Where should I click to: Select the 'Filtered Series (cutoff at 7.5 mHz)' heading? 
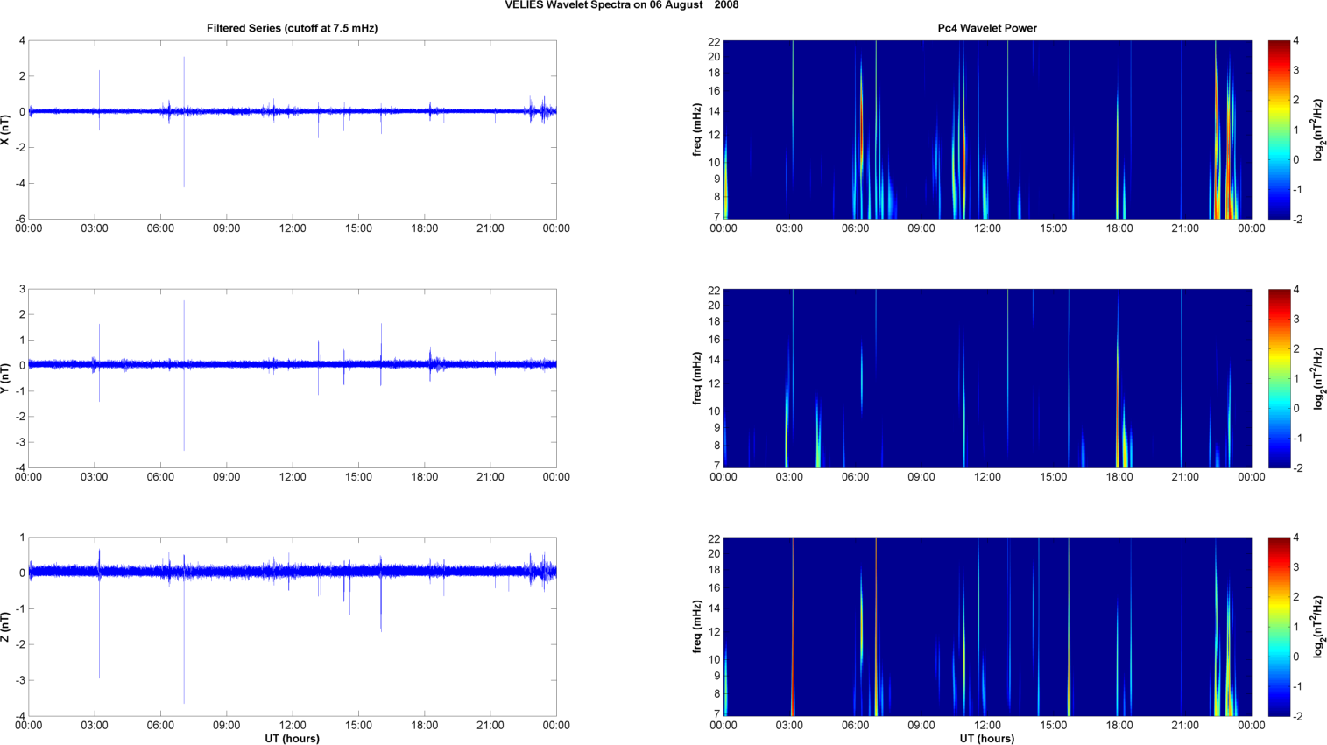point(292,28)
